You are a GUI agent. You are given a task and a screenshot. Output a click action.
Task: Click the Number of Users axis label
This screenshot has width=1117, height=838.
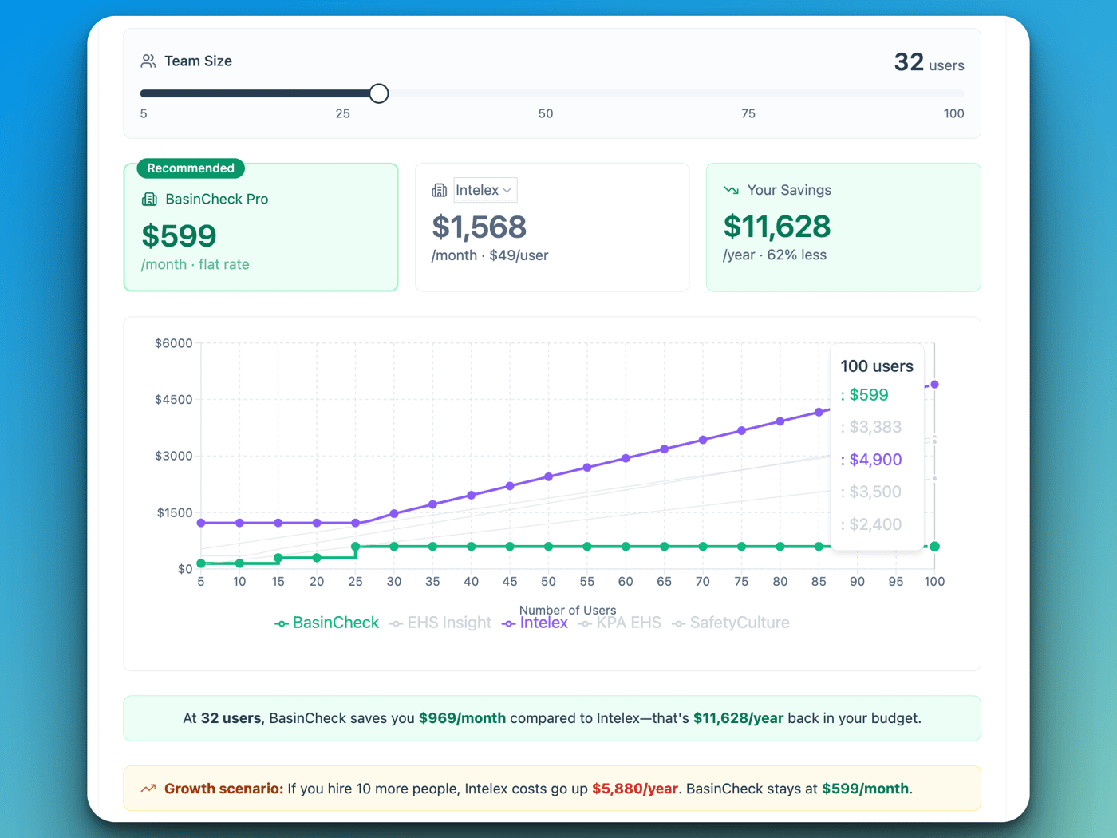click(x=567, y=610)
